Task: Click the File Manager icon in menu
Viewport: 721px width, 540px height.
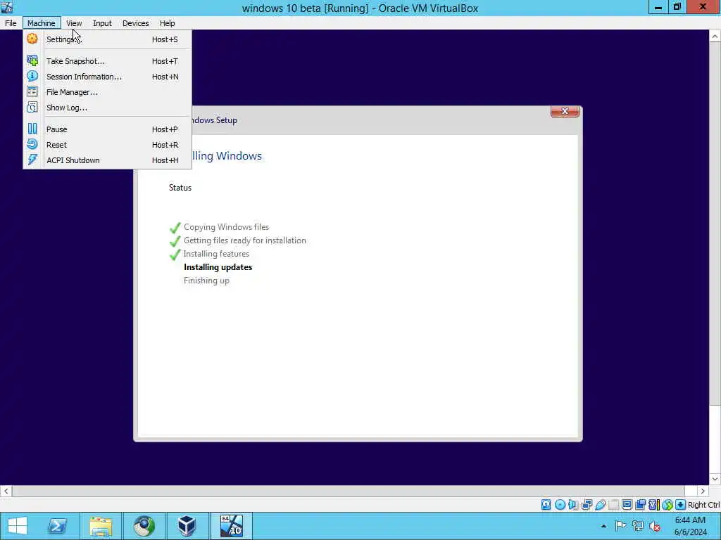Action: point(32,92)
